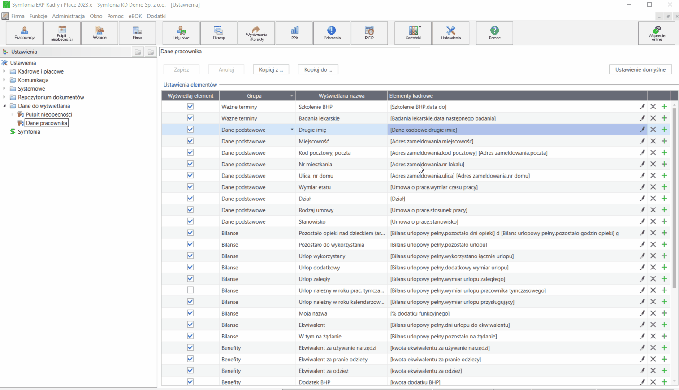Open the Grupa column header dropdown
Viewport: 679px width, 390px height.
pos(292,96)
